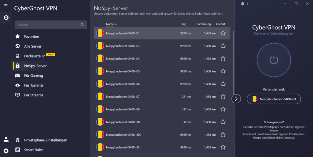The image size is (313, 157).
Task: Open settings gear icon
Action: pos(6,151)
